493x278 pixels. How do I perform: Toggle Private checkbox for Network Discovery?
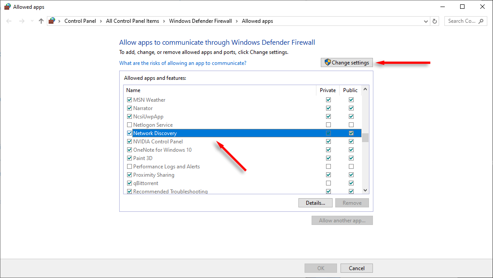328,133
